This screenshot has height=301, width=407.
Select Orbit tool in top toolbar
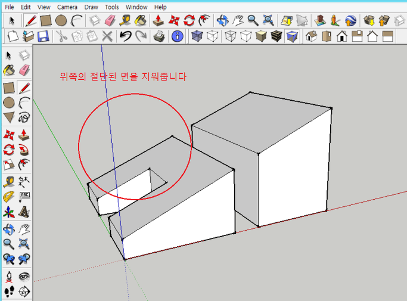[x=222, y=20]
